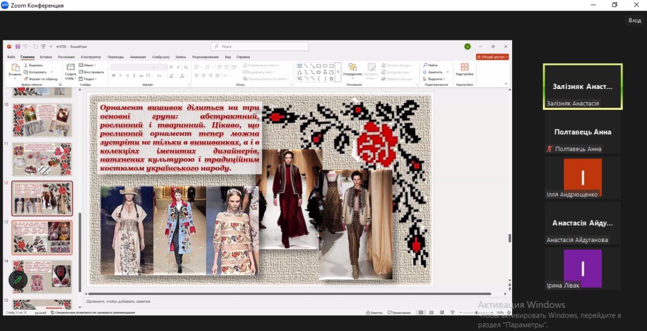Select slide 13 thumbnail in slide panel
This screenshot has width=647, height=331.
coord(42,237)
